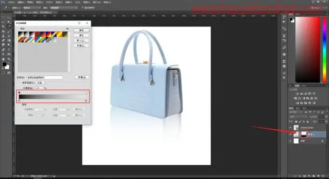Select the Clone Stamp tool
Image resolution: width=329 pixels, height=179 pixels.
3,36
